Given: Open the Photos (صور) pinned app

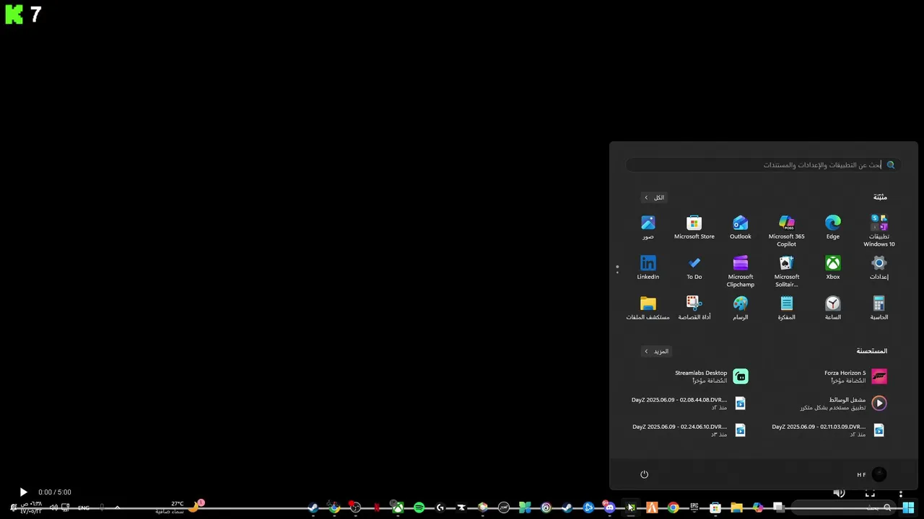Looking at the screenshot, I should (648, 227).
